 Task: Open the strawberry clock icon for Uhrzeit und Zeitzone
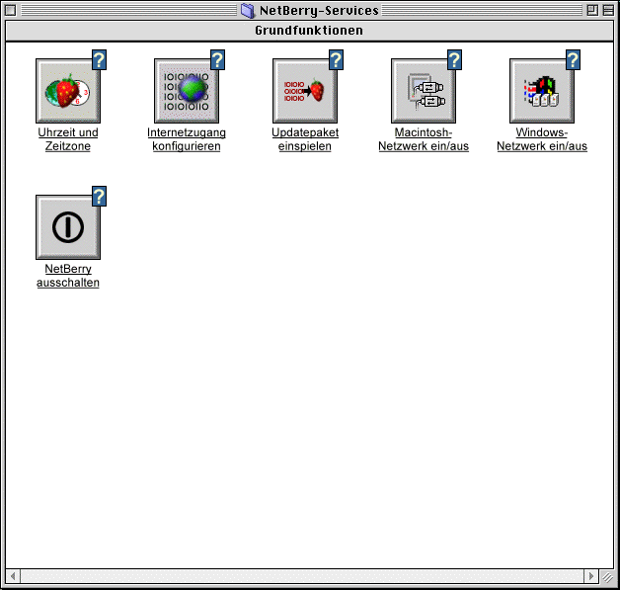pyautogui.click(x=68, y=91)
